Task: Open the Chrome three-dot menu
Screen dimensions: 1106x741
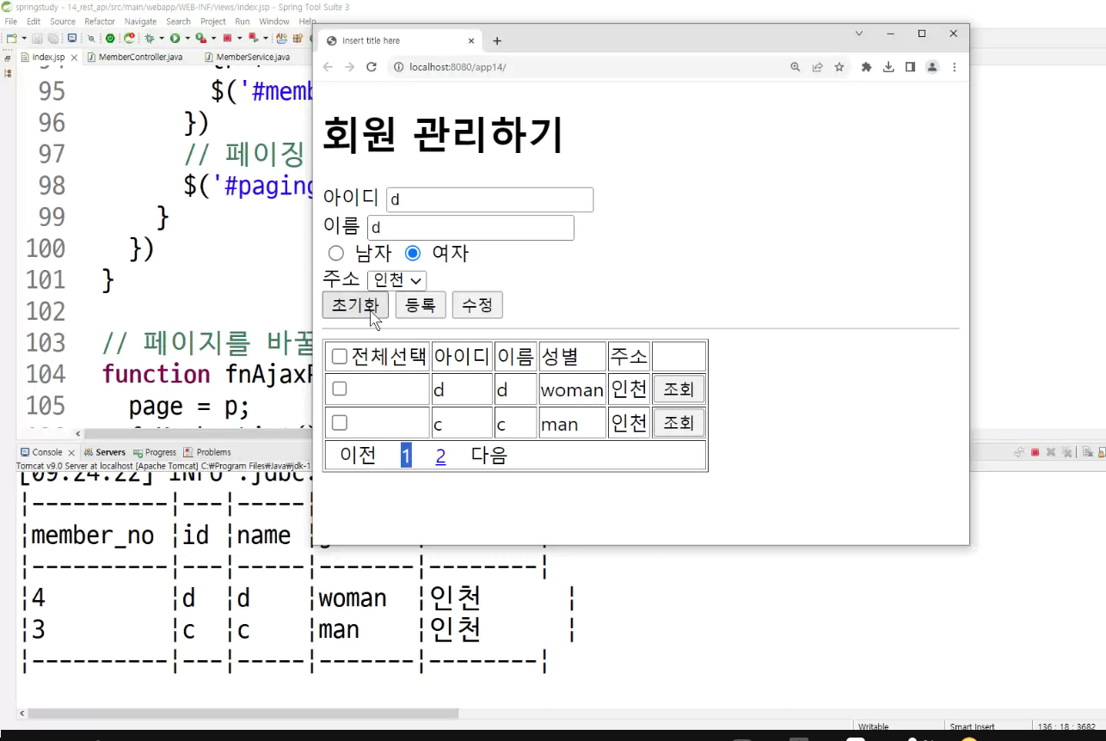Action: tap(955, 67)
